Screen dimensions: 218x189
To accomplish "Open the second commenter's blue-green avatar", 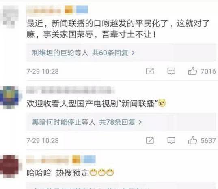I will (x=9, y=98).
